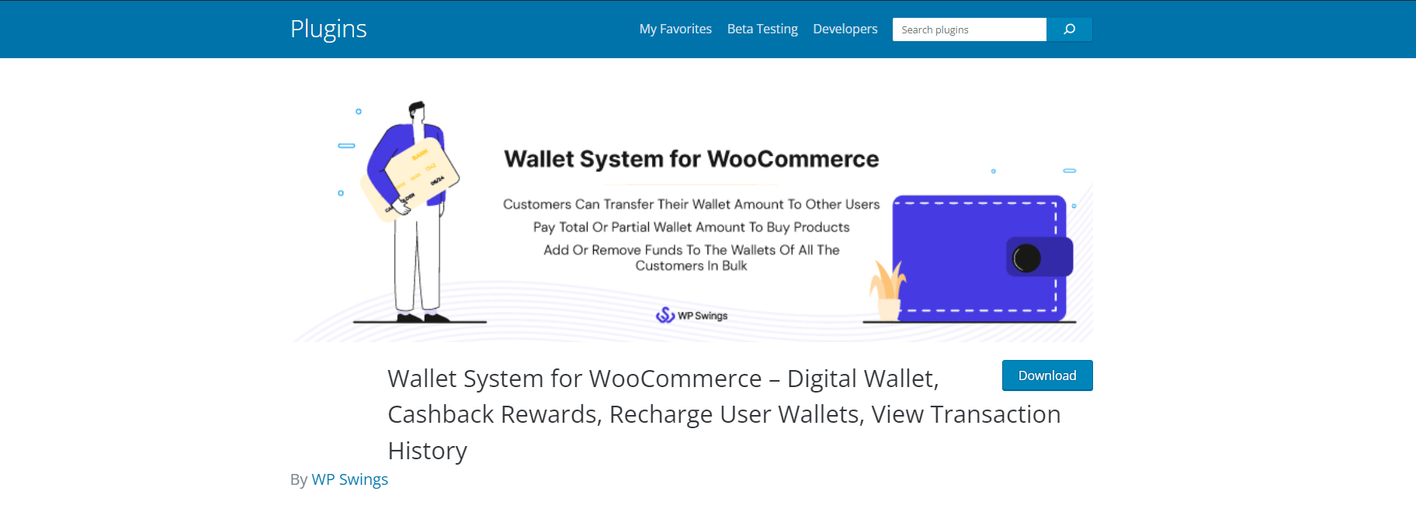Click the WP Swings logo in banner
The height and width of the screenshot is (505, 1416).
point(692,315)
